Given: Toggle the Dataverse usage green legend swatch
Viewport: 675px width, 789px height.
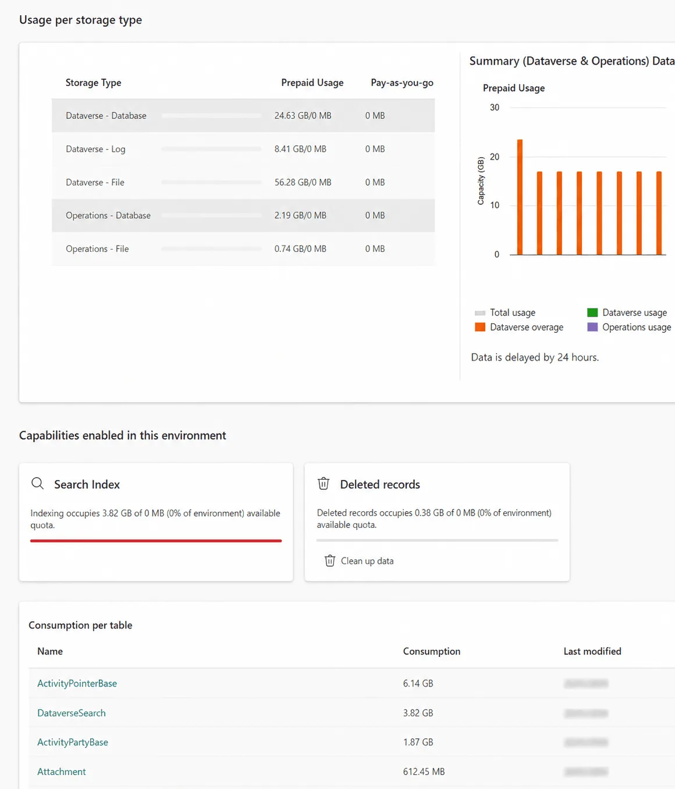Looking at the screenshot, I should click(x=592, y=312).
